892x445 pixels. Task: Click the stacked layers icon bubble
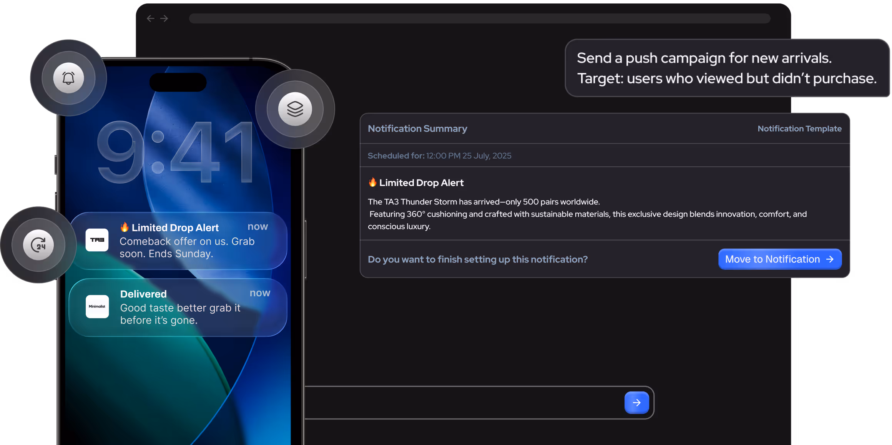coord(295,109)
